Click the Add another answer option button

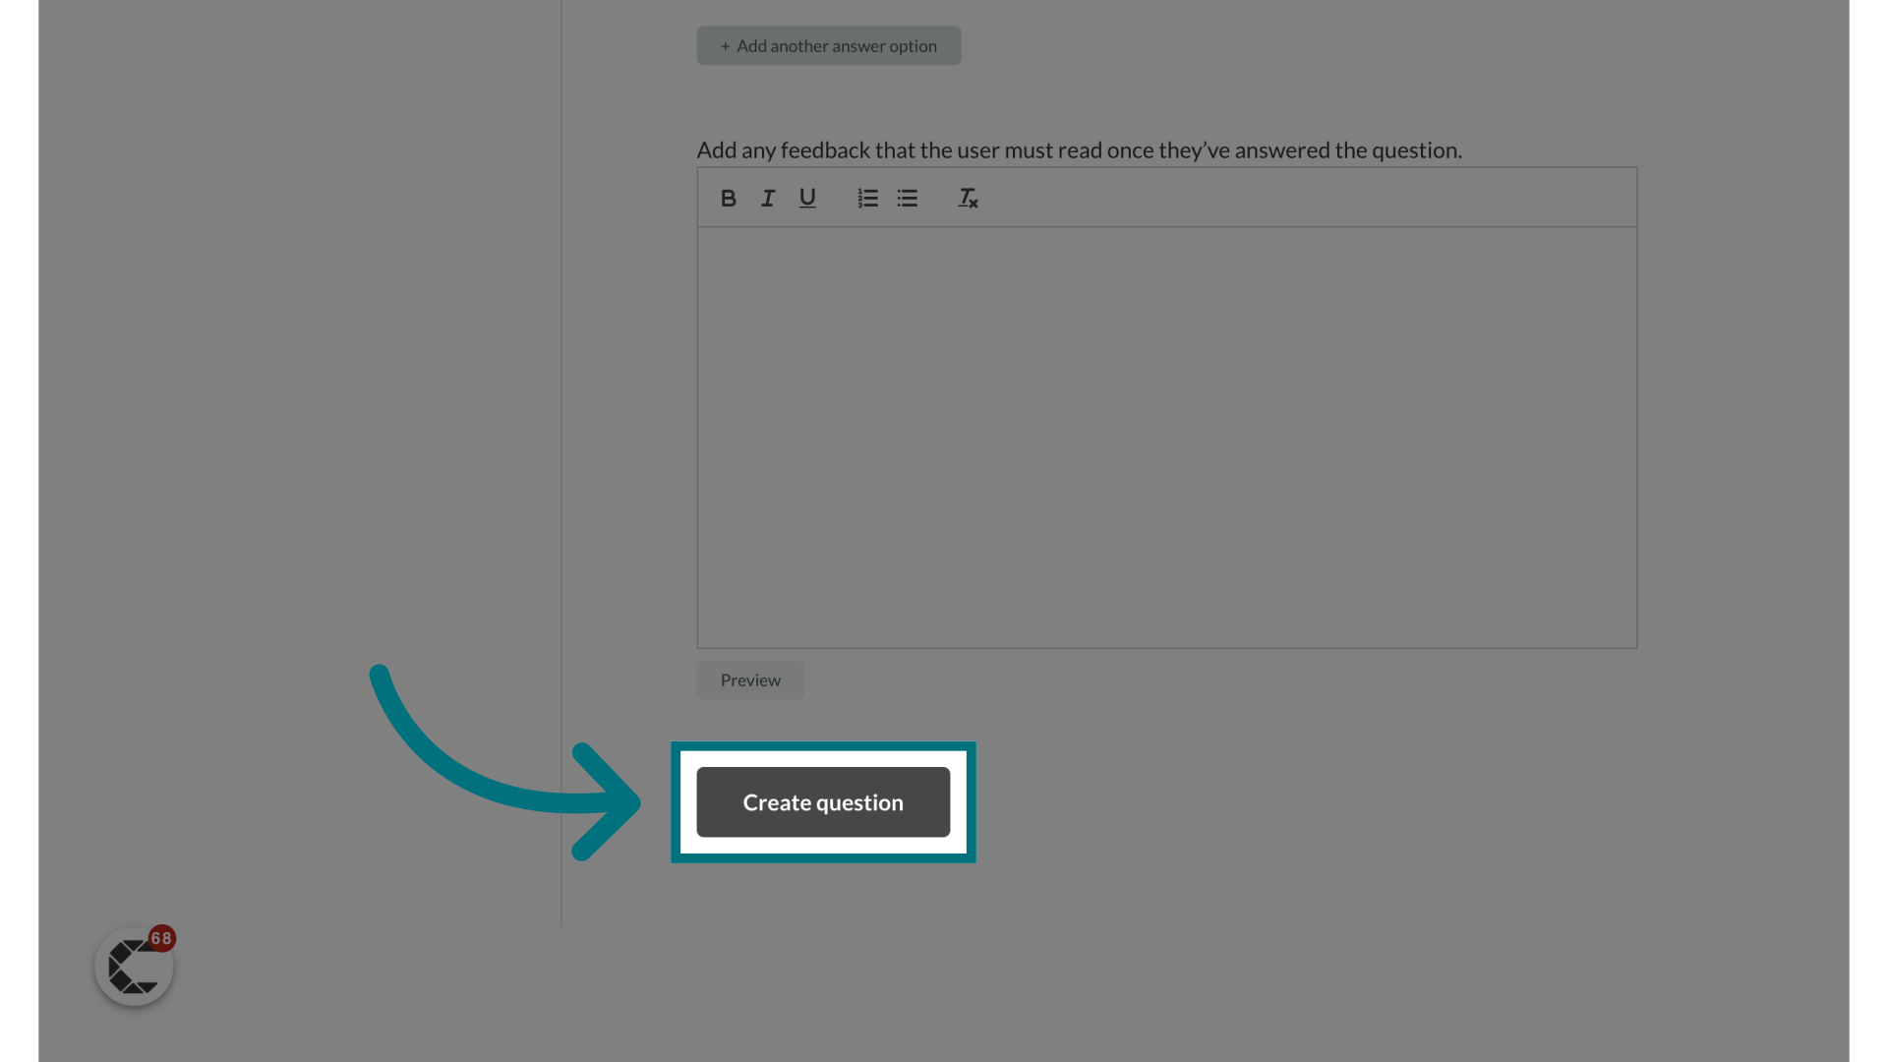point(829,44)
